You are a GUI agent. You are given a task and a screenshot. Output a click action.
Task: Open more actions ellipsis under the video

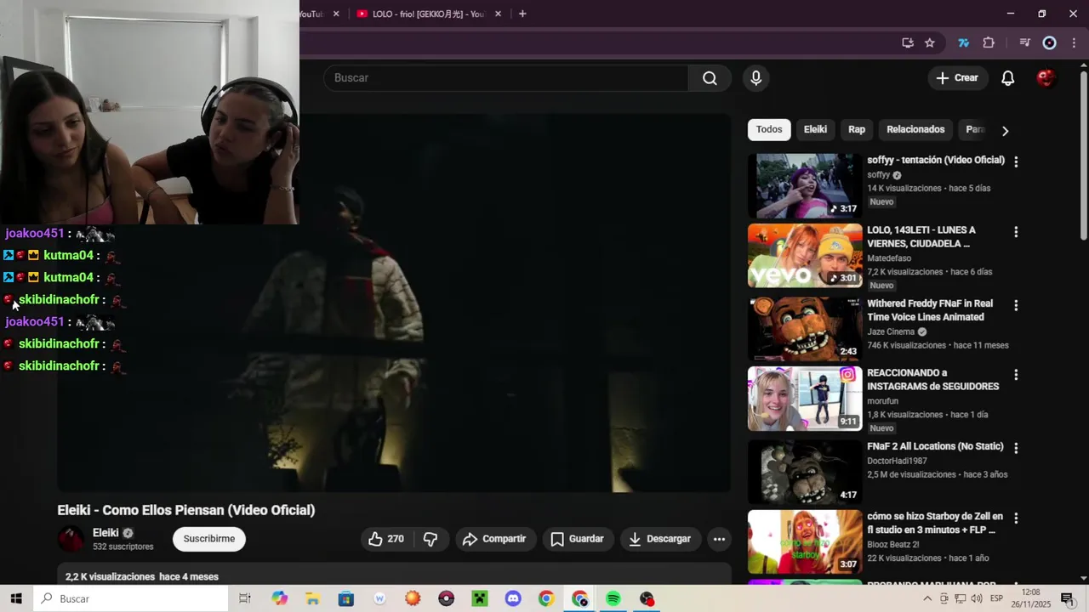tap(719, 539)
